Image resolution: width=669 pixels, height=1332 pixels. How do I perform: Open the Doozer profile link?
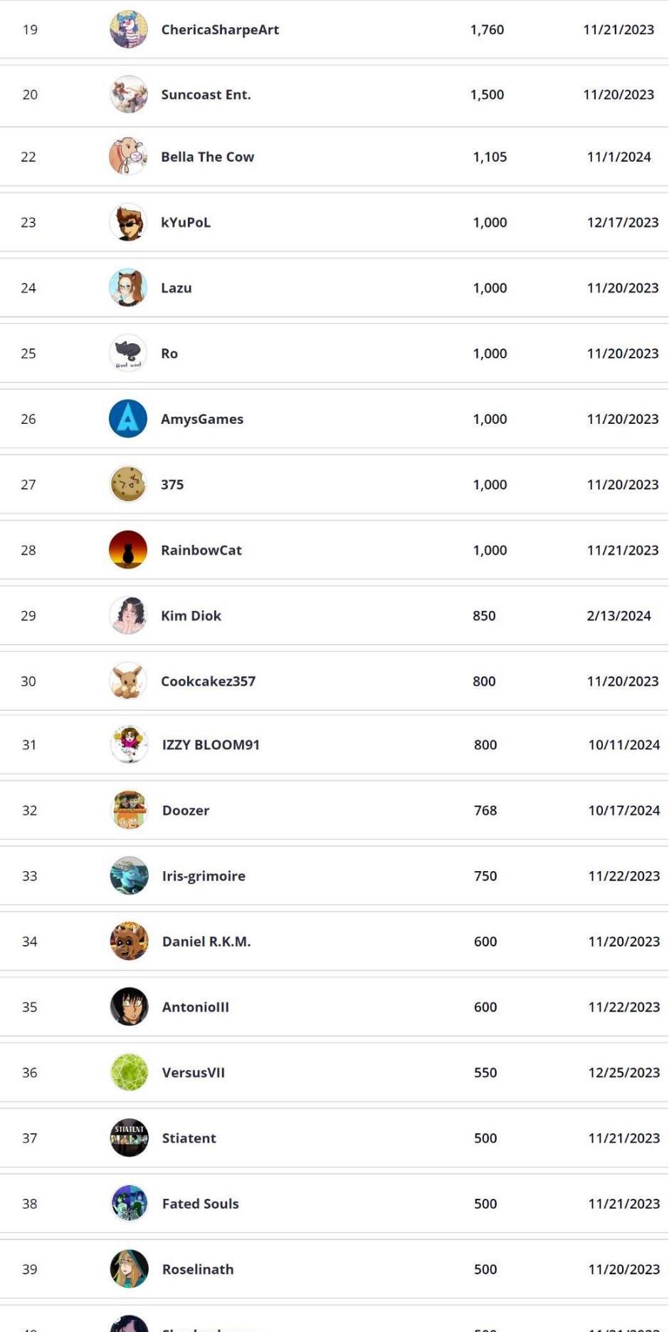click(x=186, y=811)
